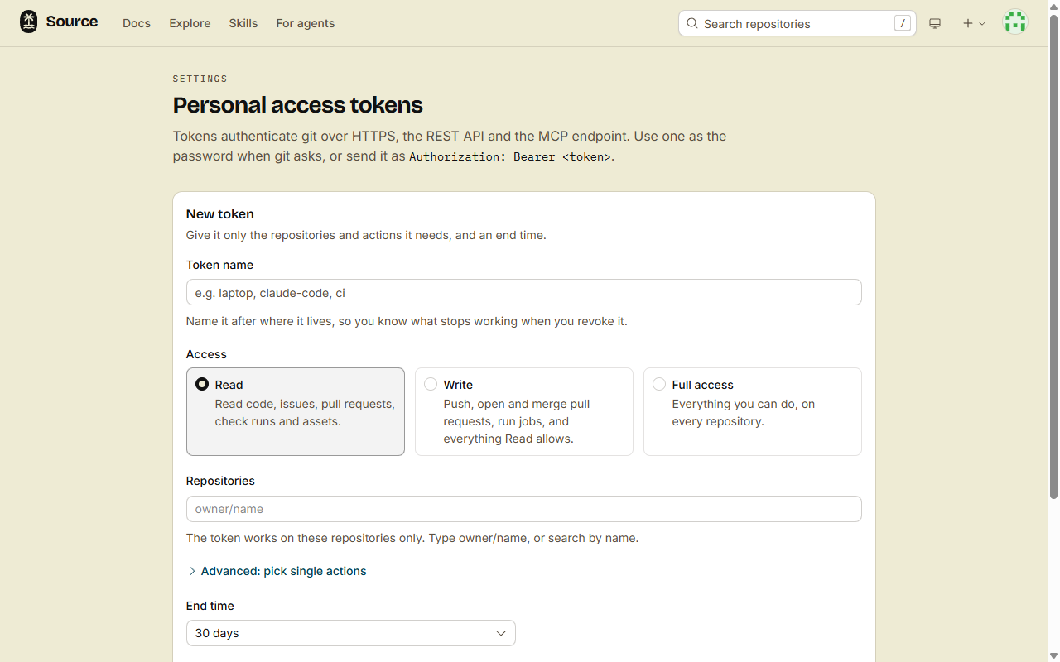The image size is (1060, 662).
Task: Click the New token heading
Action: point(220,213)
